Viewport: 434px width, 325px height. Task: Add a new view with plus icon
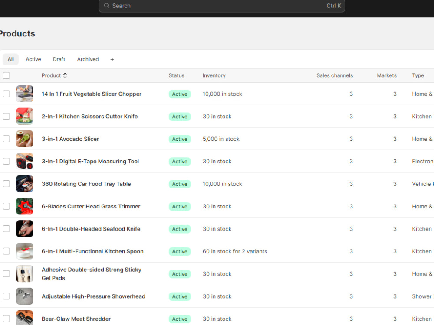[112, 59]
